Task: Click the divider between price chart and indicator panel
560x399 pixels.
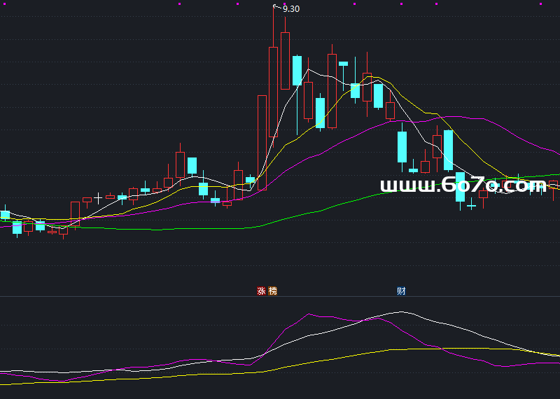Action: [x=280, y=296]
